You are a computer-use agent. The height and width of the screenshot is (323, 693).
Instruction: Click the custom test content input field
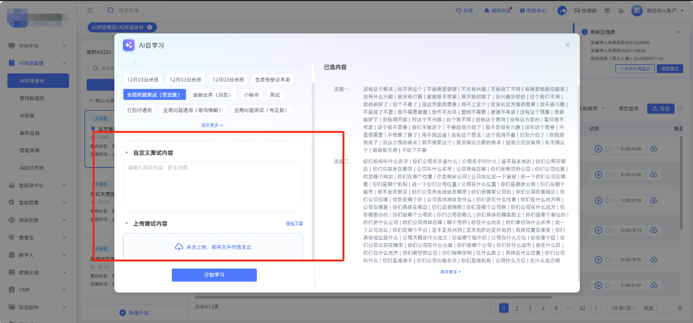pyautogui.click(x=213, y=182)
